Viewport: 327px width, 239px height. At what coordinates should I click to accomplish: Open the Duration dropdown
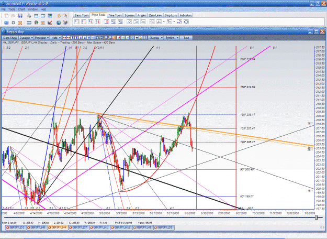tap(26, 38)
